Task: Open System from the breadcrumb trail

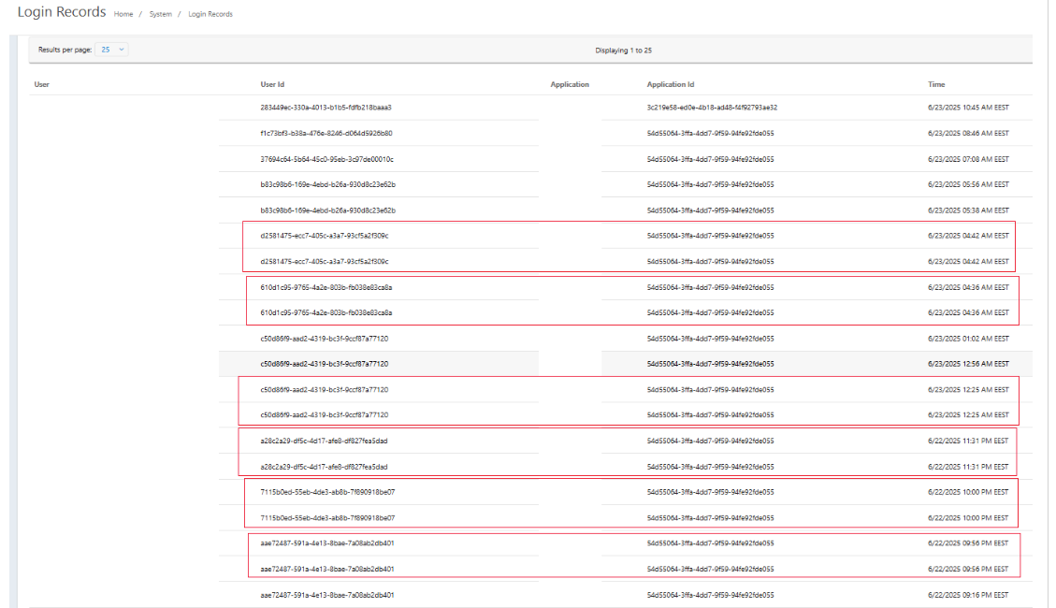Action: tap(160, 14)
